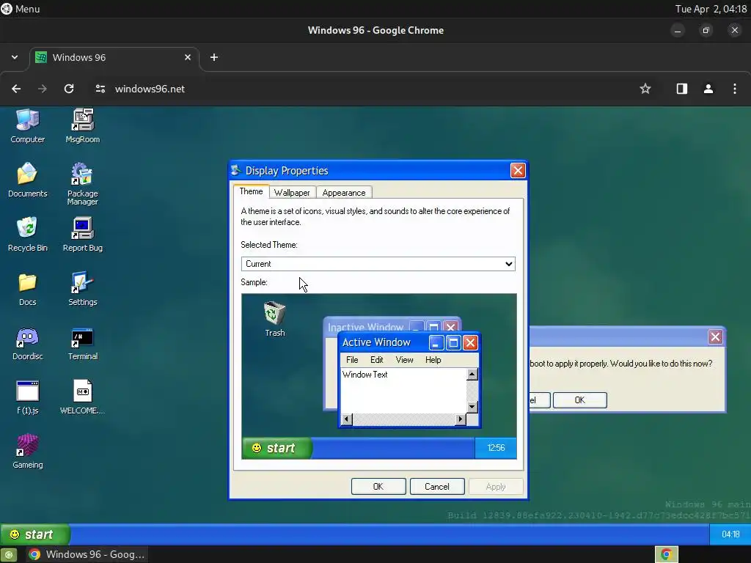Click the sample window up scroll arrow

[x=472, y=375]
